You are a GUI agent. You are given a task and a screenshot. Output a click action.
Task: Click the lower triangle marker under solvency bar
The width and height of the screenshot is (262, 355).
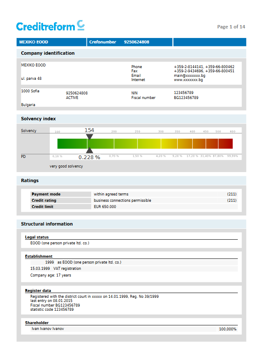tap(89, 150)
